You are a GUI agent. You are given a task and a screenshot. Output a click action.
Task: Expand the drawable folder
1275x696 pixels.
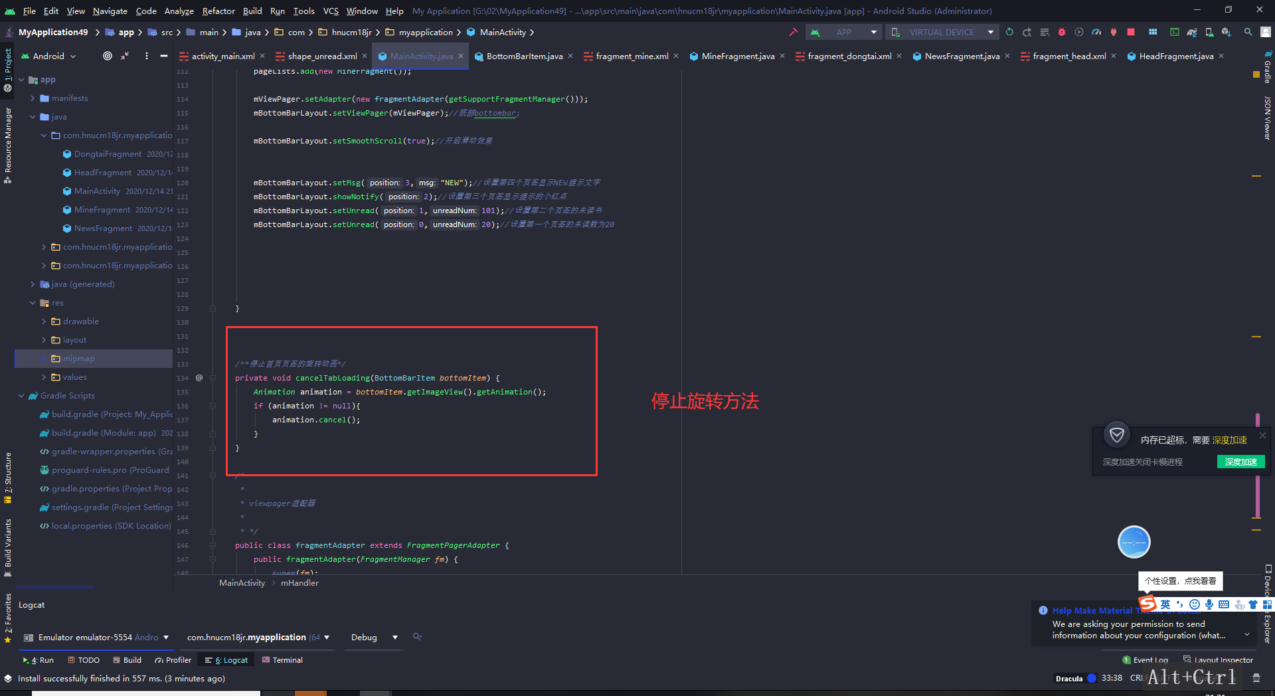(x=44, y=321)
